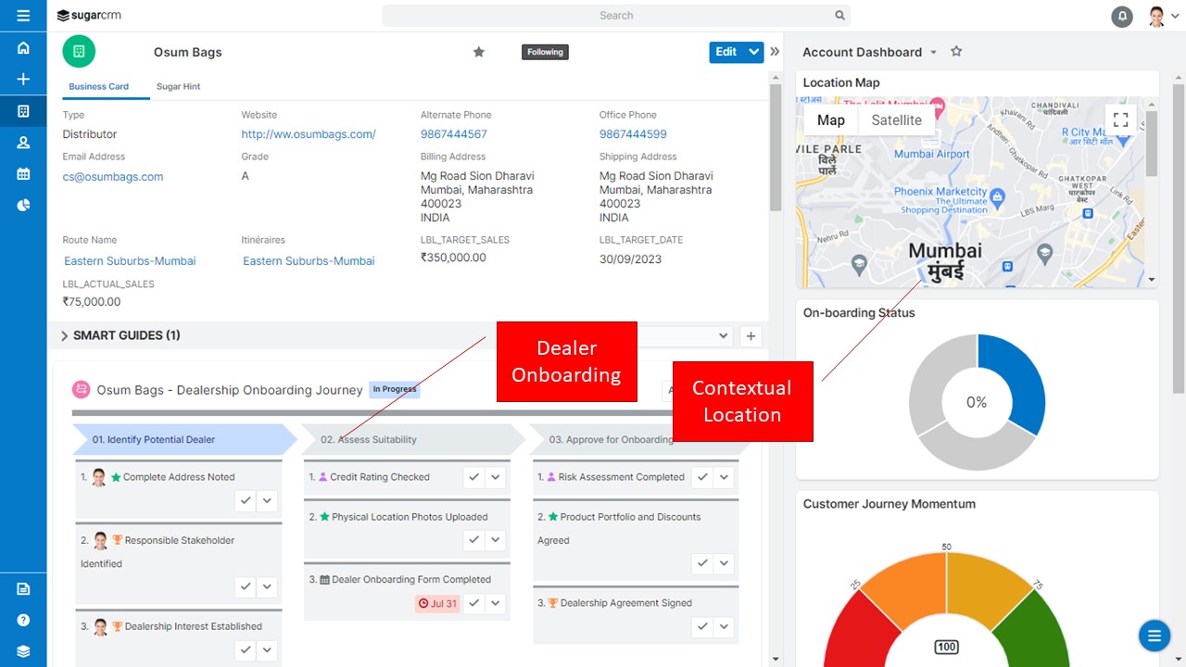The width and height of the screenshot is (1186, 667).
Task: Open actions dropdown for Dealer Onboarding Form
Action: (496, 603)
